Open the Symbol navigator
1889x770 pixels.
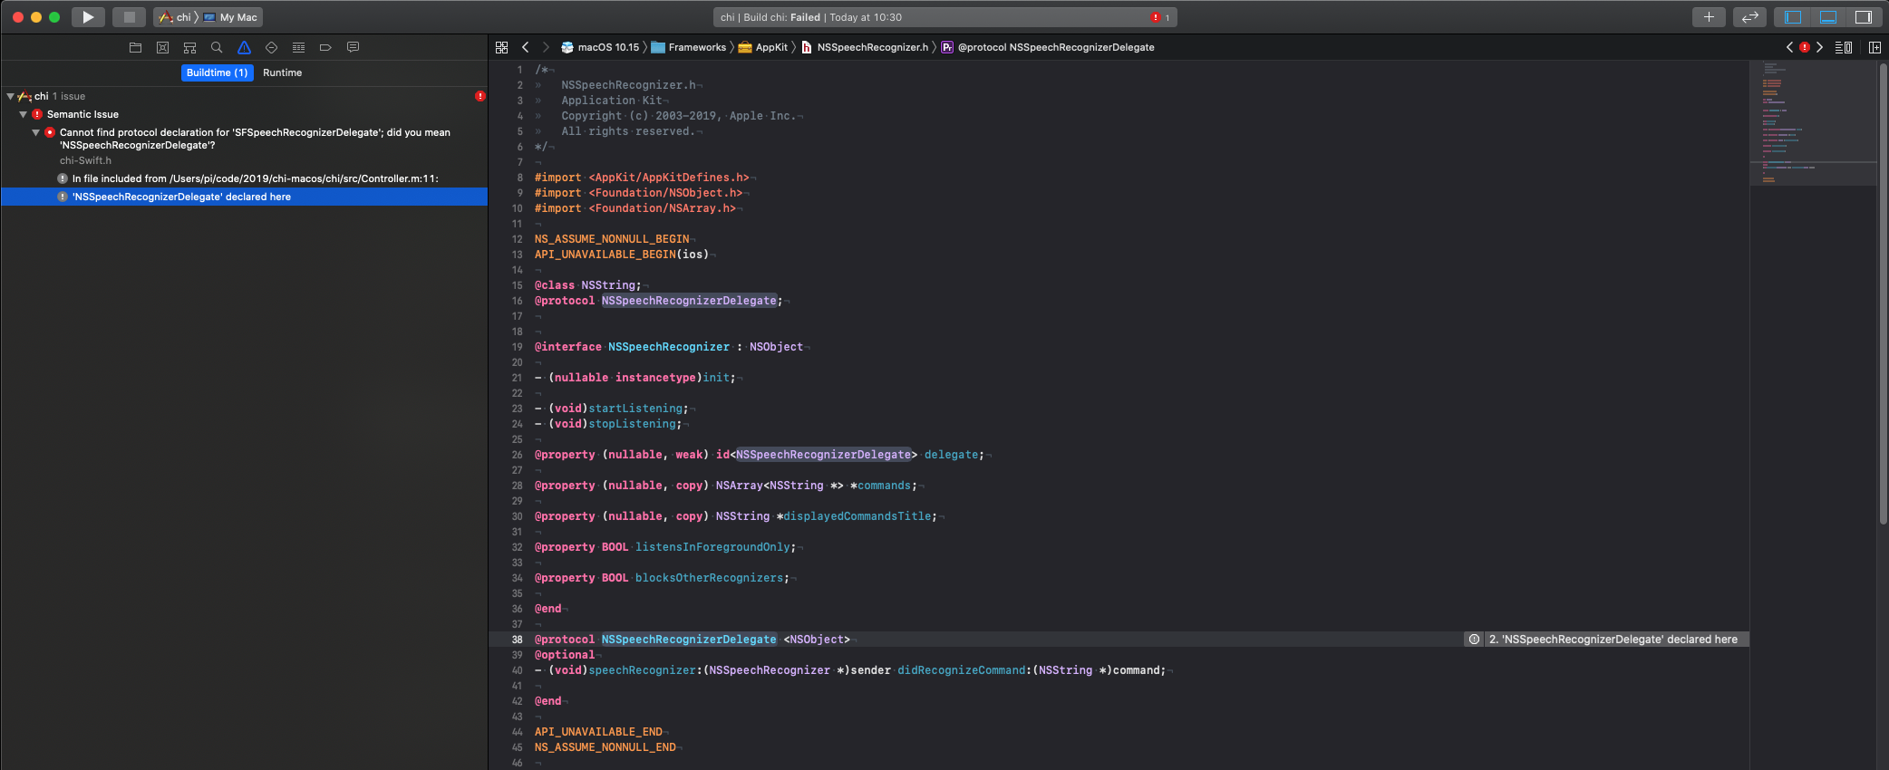[189, 47]
